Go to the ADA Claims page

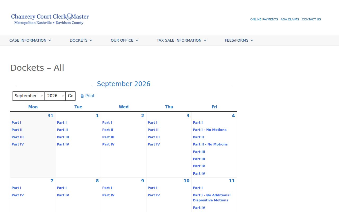point(290,19)
